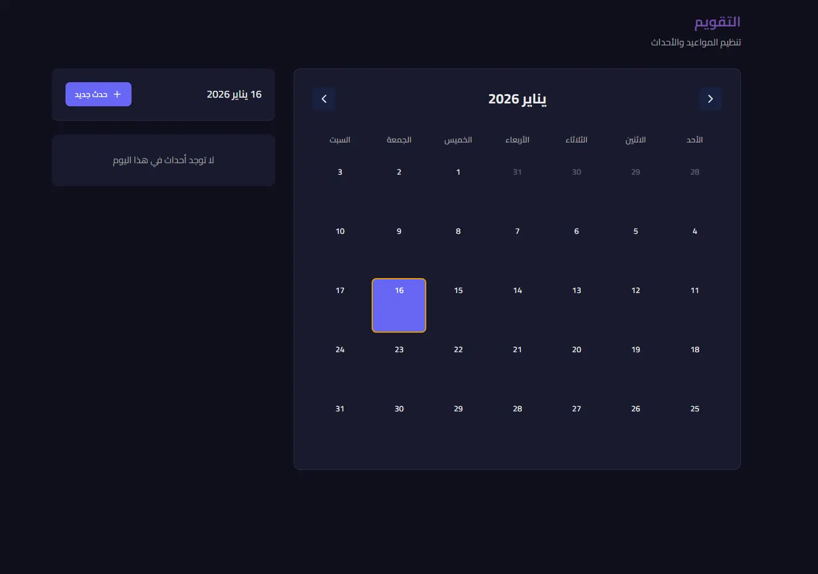Click the right-pointing chevron beside the month title
The width and height of the screenshot is (818, 574).
click(710, 99)
